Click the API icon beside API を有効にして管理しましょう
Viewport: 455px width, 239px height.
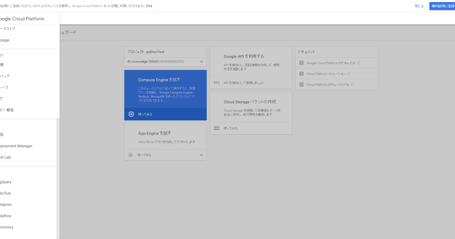(x=217, y=83)
